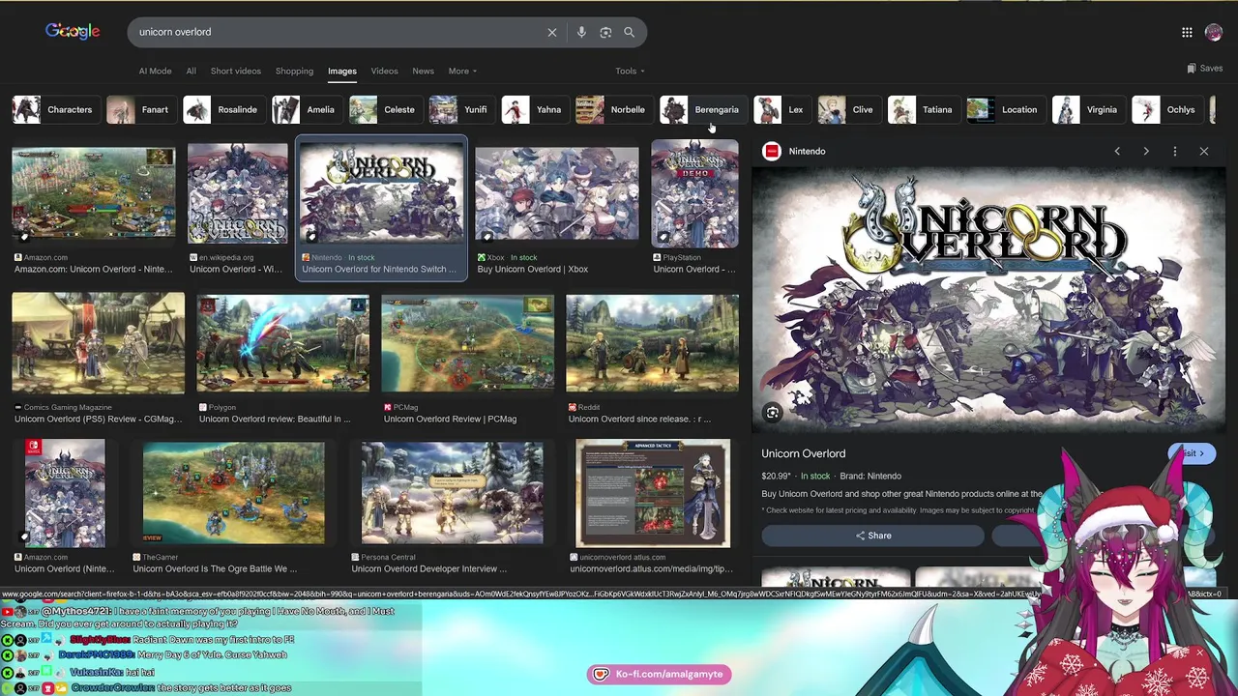Image resolution: width=1238 pixels, height=696 pixels.
Task: Click the large Unicorn Overlord preview image
Action: point(988,298)
